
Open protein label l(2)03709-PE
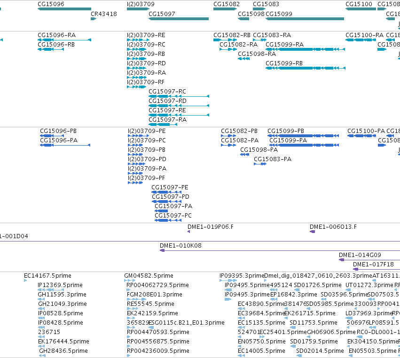point(147,131)
